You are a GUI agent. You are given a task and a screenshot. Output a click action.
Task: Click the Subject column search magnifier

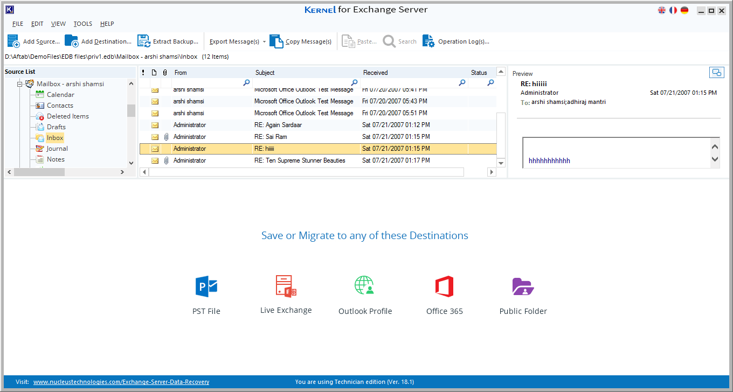click(x=355, y=83)
